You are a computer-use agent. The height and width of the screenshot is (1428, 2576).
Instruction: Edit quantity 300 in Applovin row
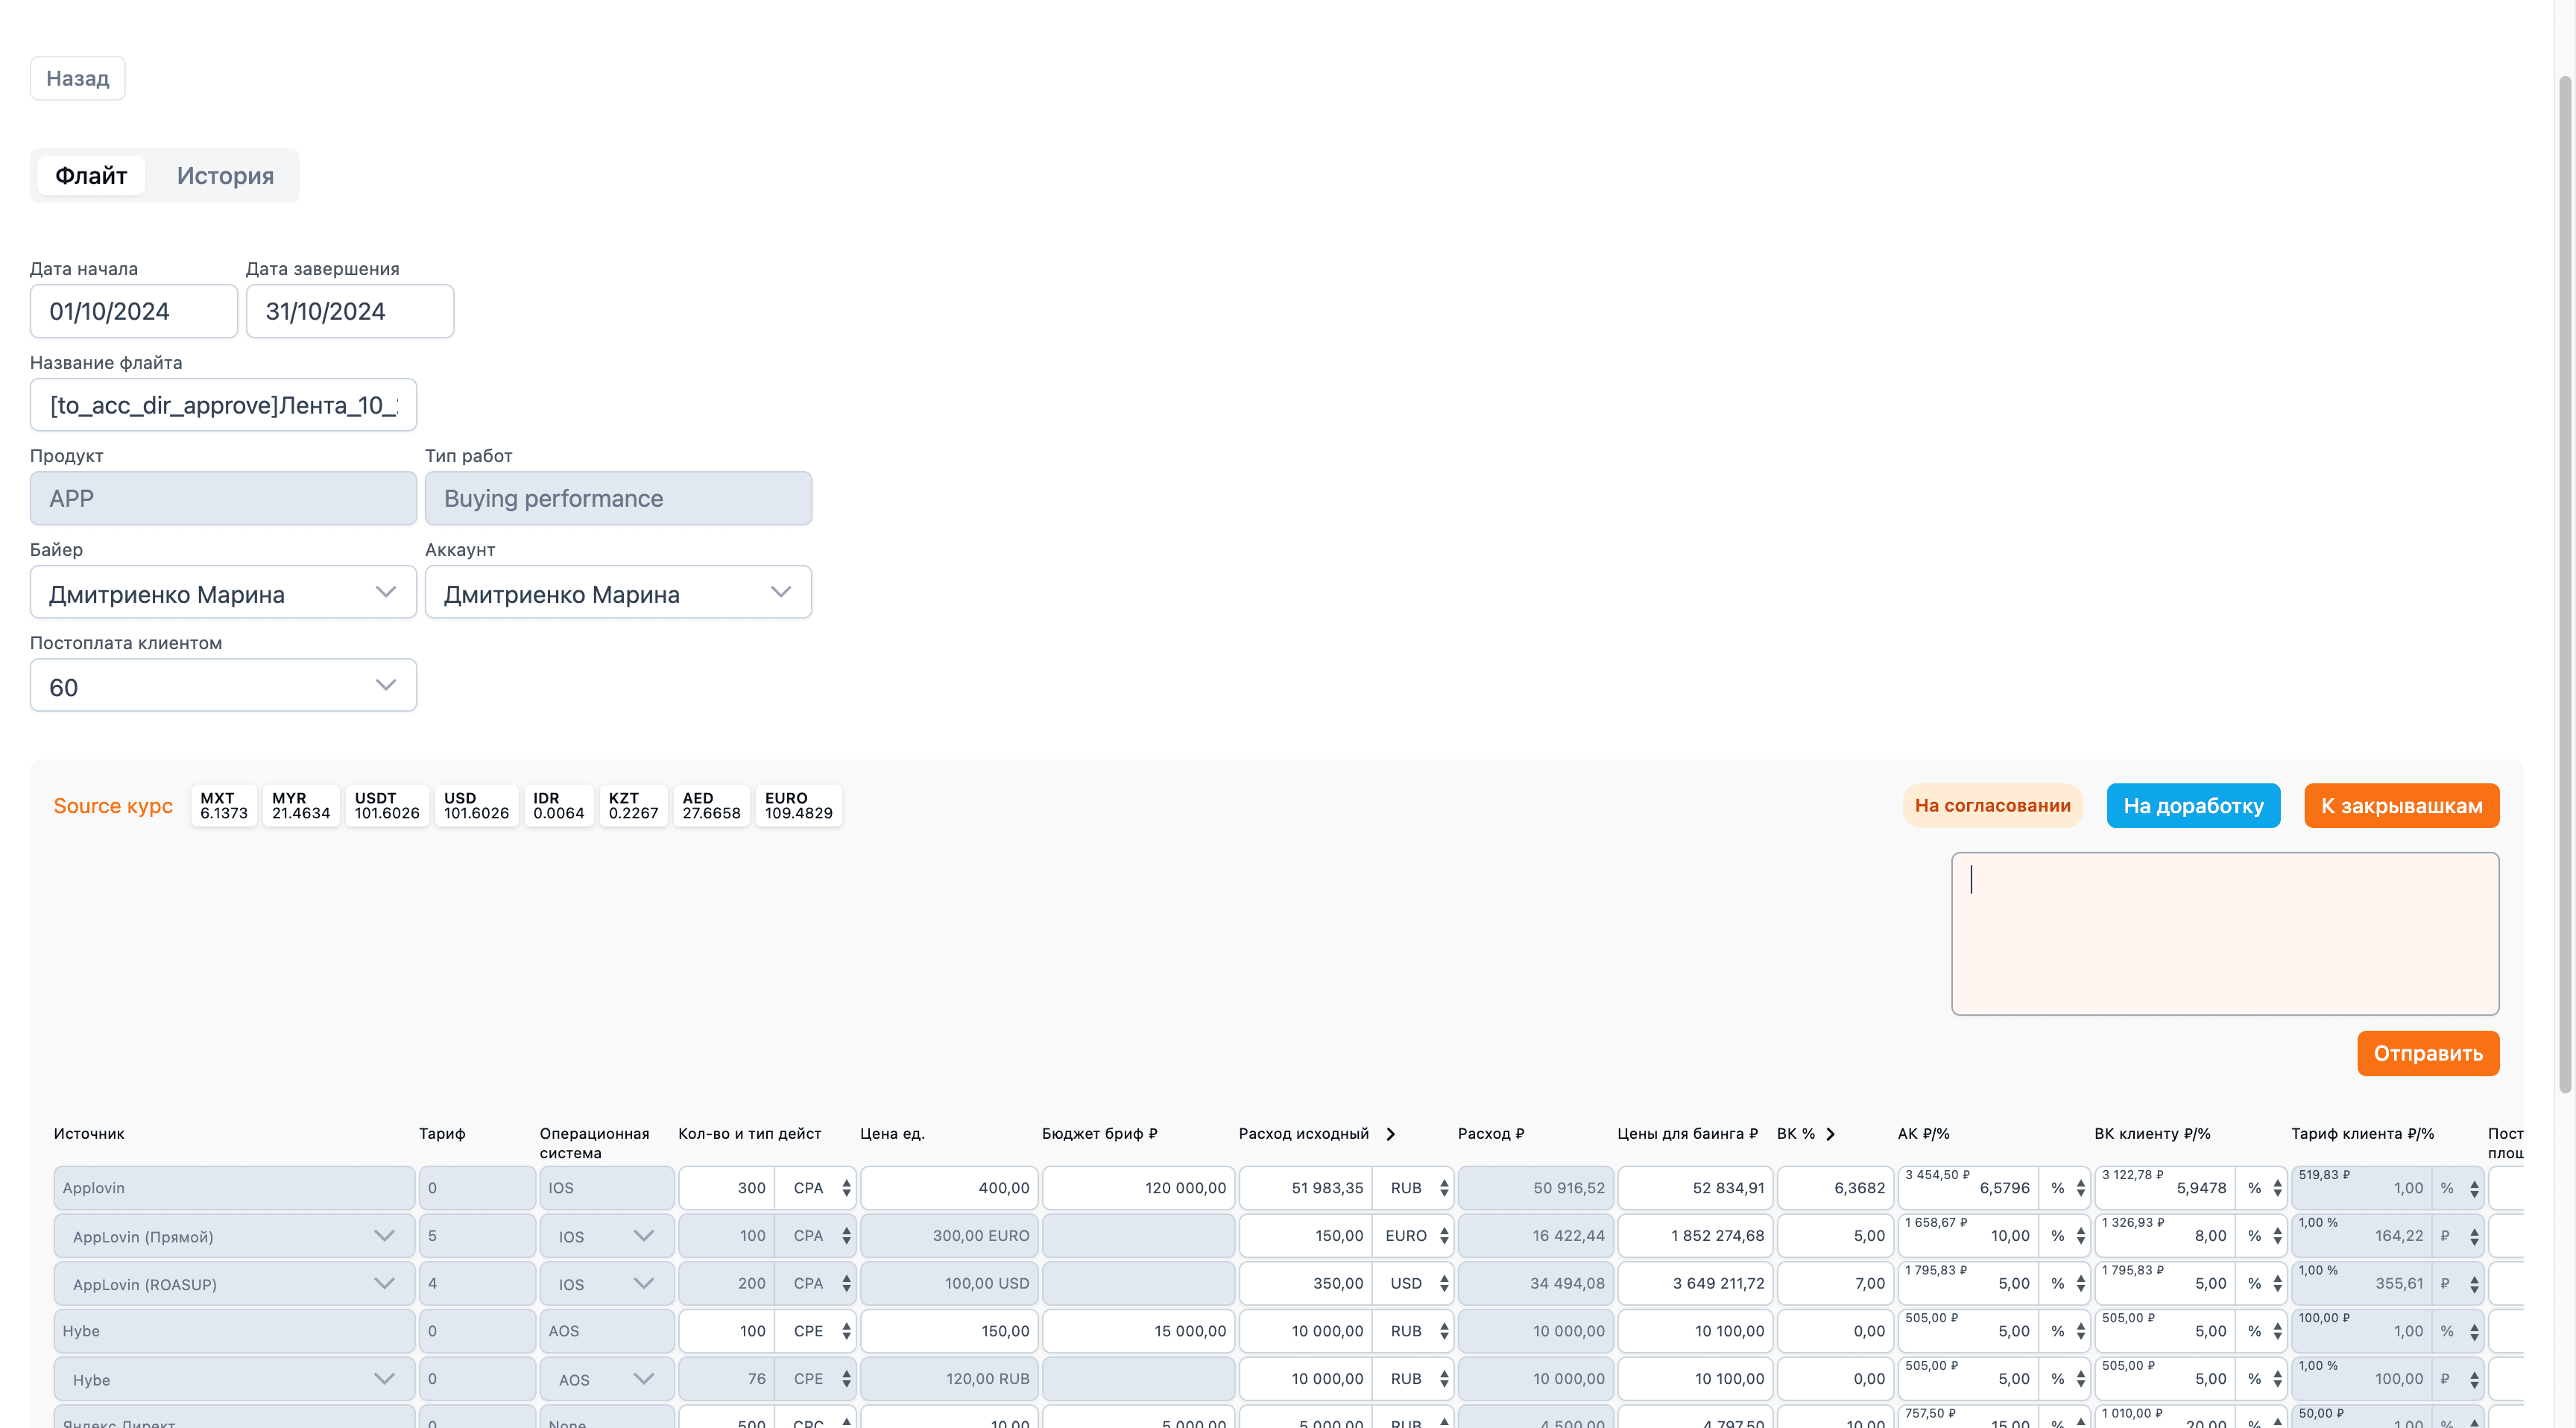[x=727, y=1188]
